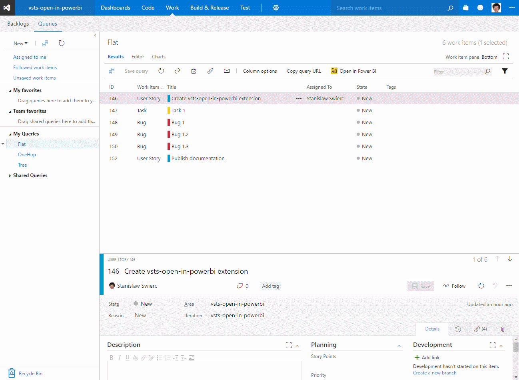Open Followed work items query
Screen dimensions: 519x380
[x=35, y=68]
